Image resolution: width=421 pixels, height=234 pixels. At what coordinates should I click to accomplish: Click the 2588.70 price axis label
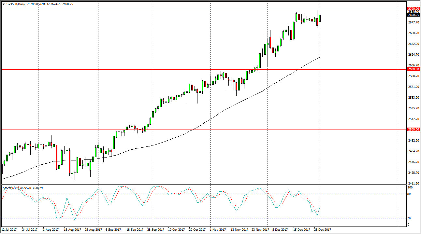[x=413, y=76]
